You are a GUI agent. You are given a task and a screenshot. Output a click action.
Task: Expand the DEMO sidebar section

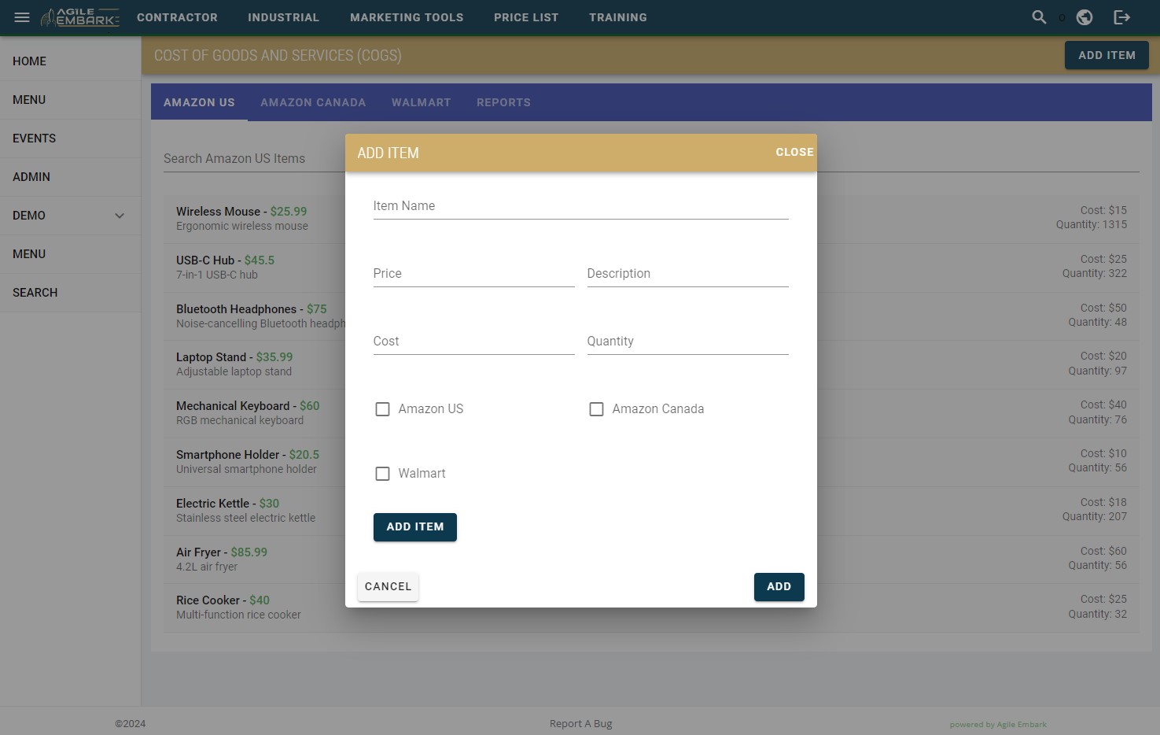tap(119, 215)
